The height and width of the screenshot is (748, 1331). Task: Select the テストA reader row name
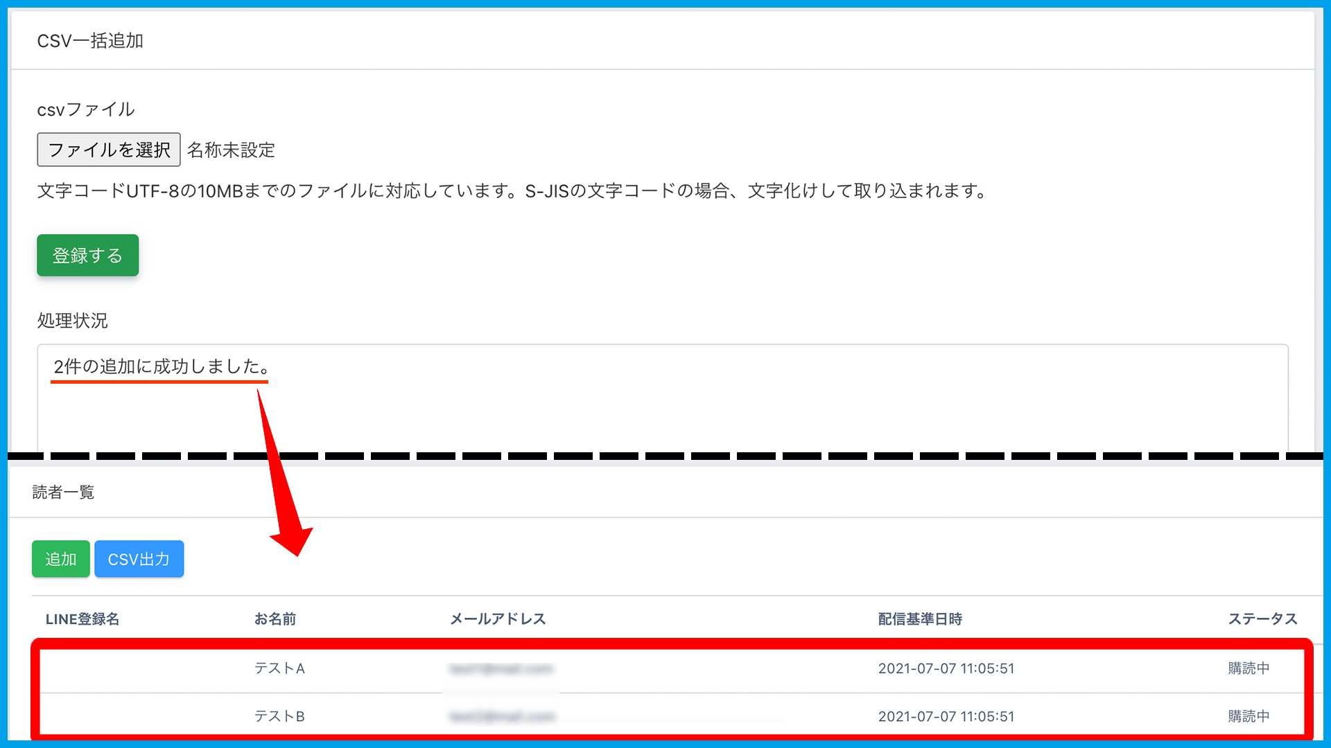pyautogui.click(x=279, y=668)
